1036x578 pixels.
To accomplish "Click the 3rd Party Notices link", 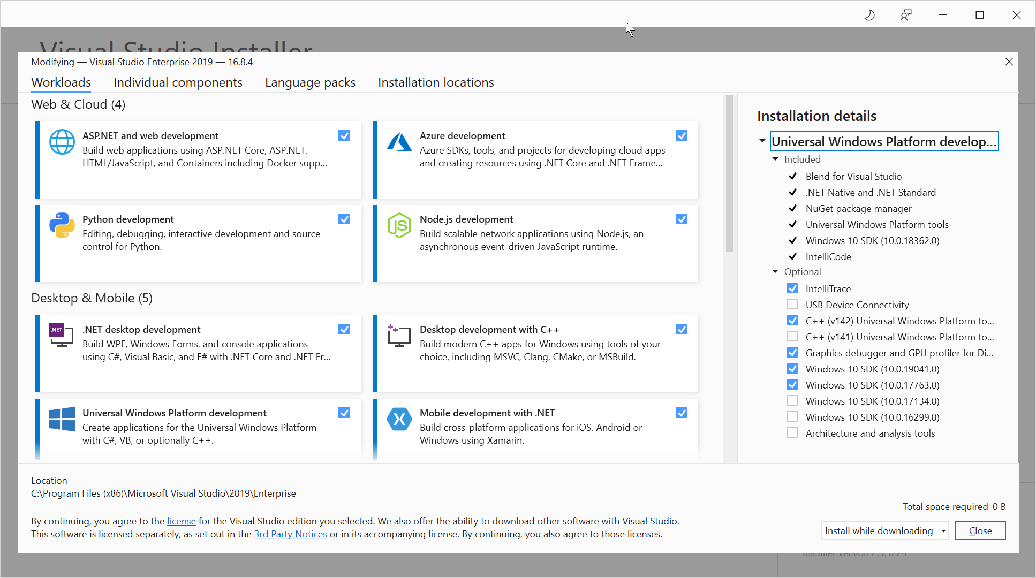I will pos(290,534).
